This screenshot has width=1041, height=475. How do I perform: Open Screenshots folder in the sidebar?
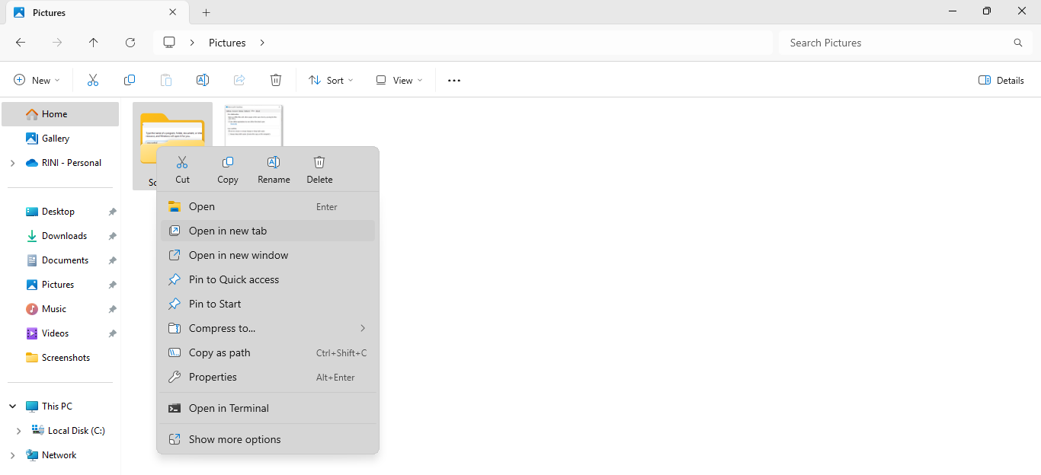66,358
